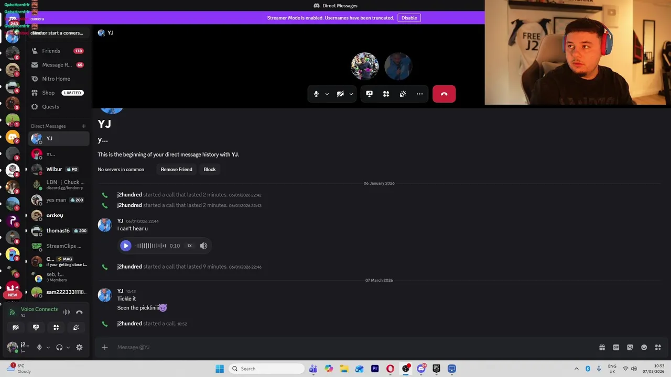
Task: Open GIF picker
Action: click(x=616, y=347)
